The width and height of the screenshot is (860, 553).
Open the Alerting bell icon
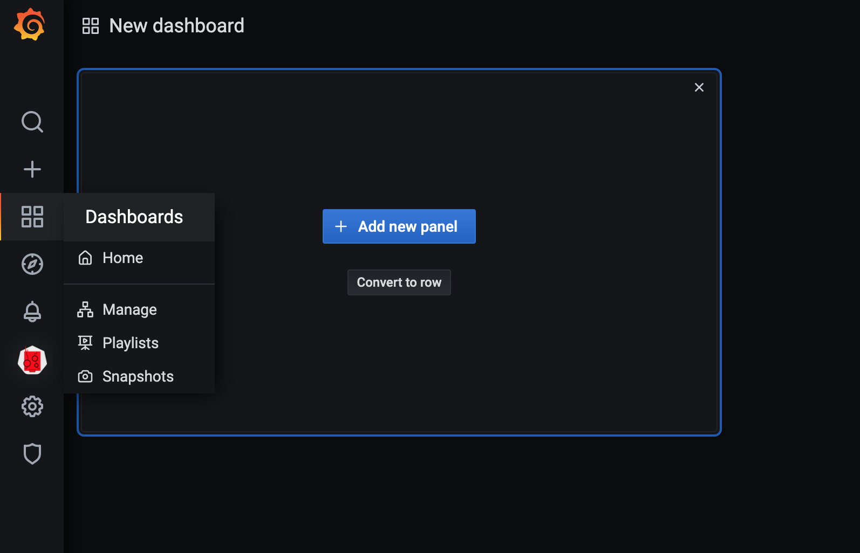coord(32,312)
